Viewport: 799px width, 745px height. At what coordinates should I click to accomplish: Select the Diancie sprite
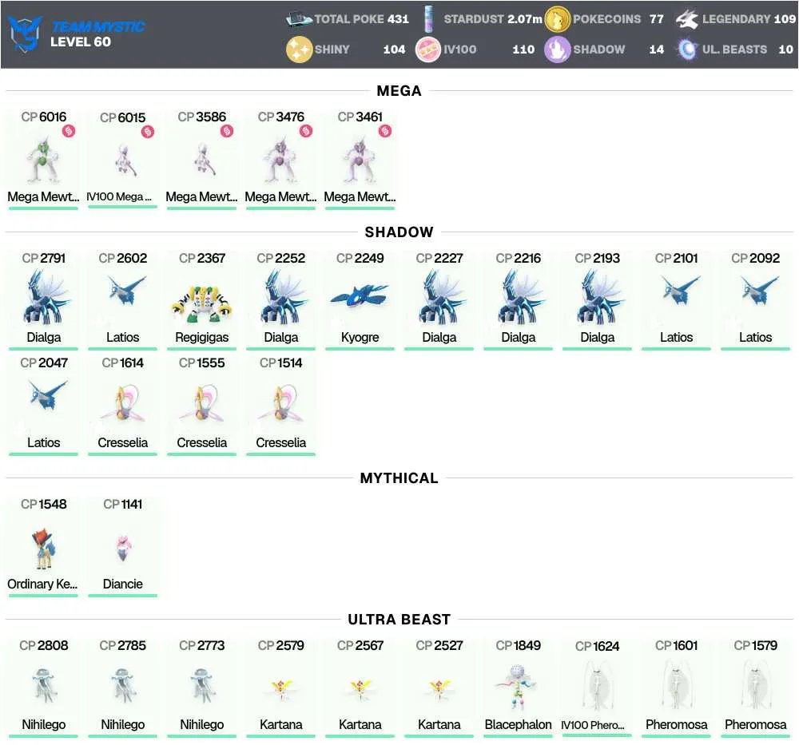(x=123, y=548)
